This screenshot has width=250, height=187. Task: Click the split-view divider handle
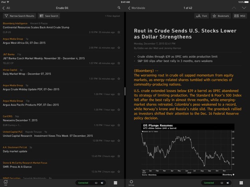click(125, 91)
